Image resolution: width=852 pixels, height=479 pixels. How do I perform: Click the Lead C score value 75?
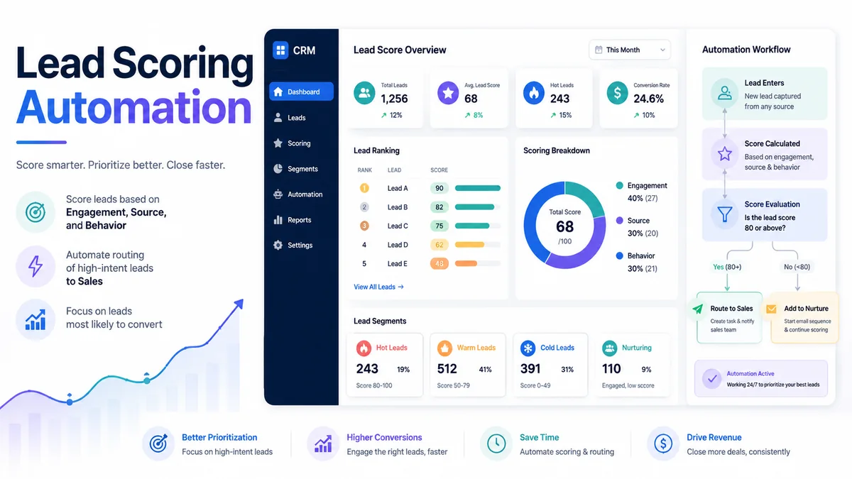439,226
